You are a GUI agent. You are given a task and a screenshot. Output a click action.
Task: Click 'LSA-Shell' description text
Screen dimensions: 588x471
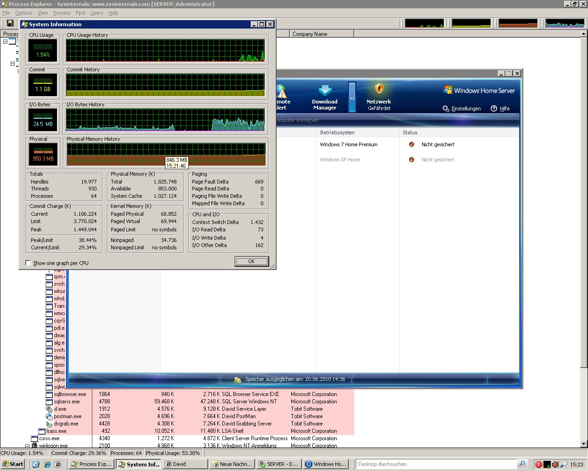(232, 431)
